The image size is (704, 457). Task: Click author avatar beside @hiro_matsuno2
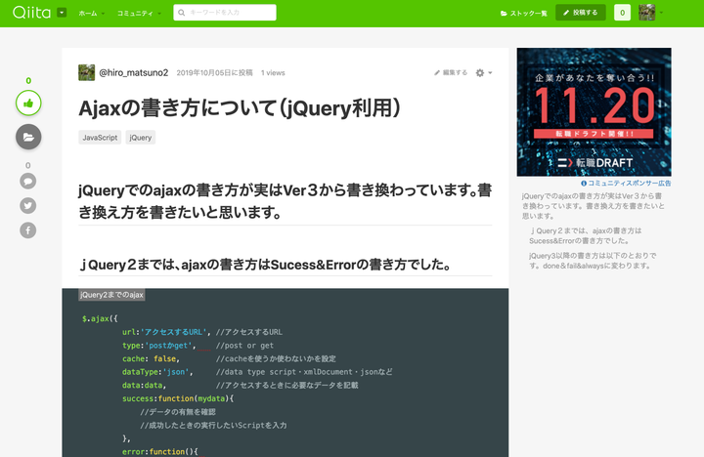[x=87, y=72]
